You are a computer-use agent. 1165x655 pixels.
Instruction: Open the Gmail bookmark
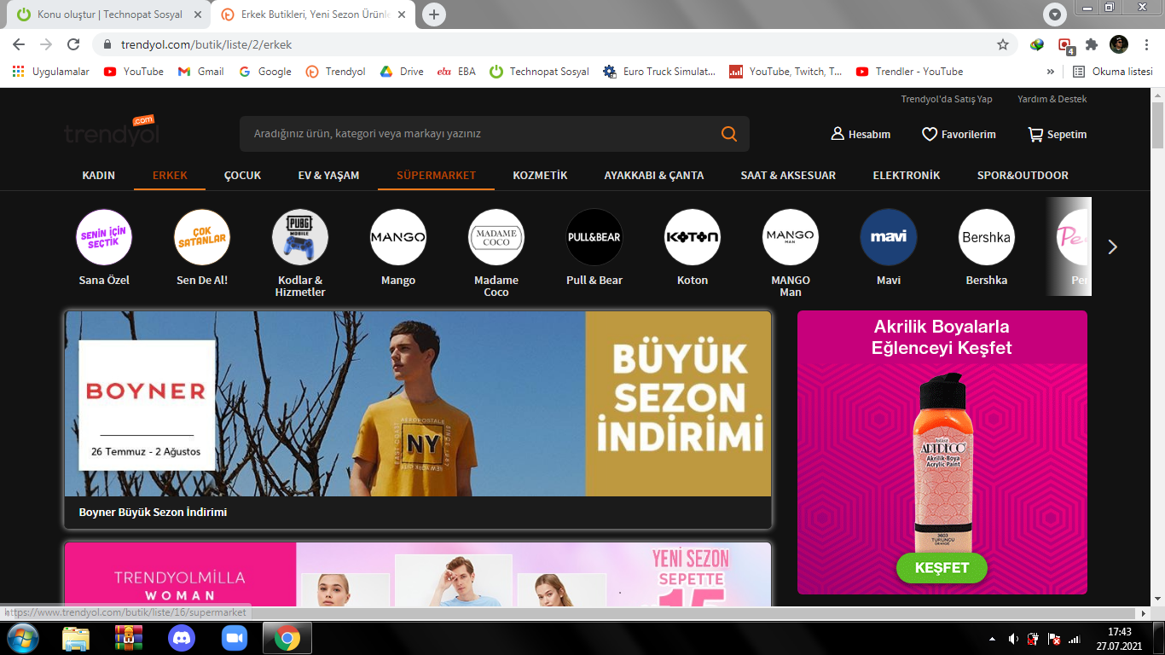pyautogui.click(x=200, y=72)
